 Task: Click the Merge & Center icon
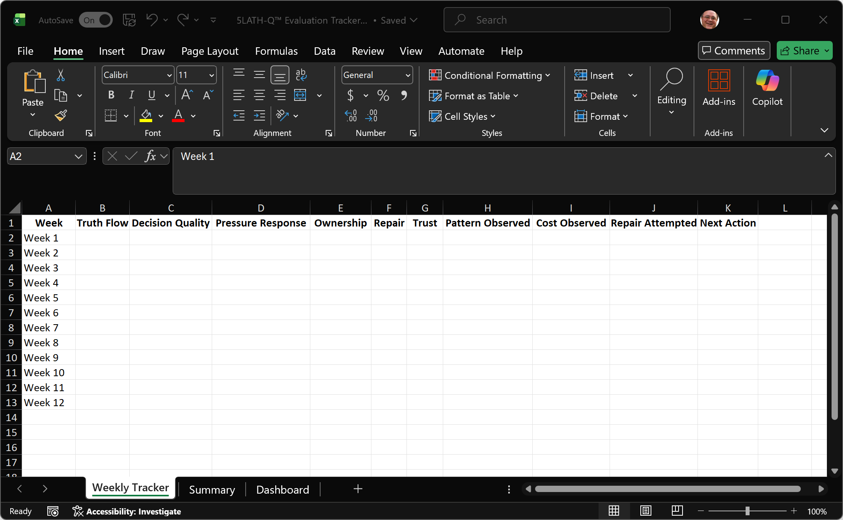[300, 95]
